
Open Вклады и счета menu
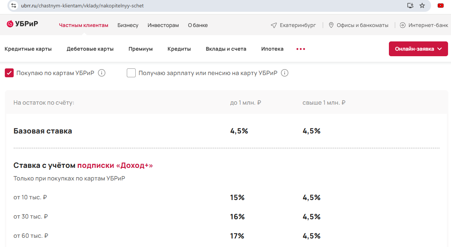(226, 49)
